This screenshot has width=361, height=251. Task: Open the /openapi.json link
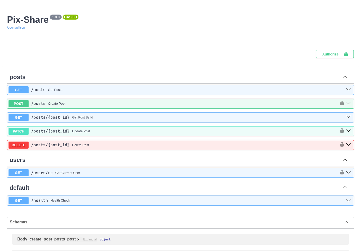click(x=16, y=28)
